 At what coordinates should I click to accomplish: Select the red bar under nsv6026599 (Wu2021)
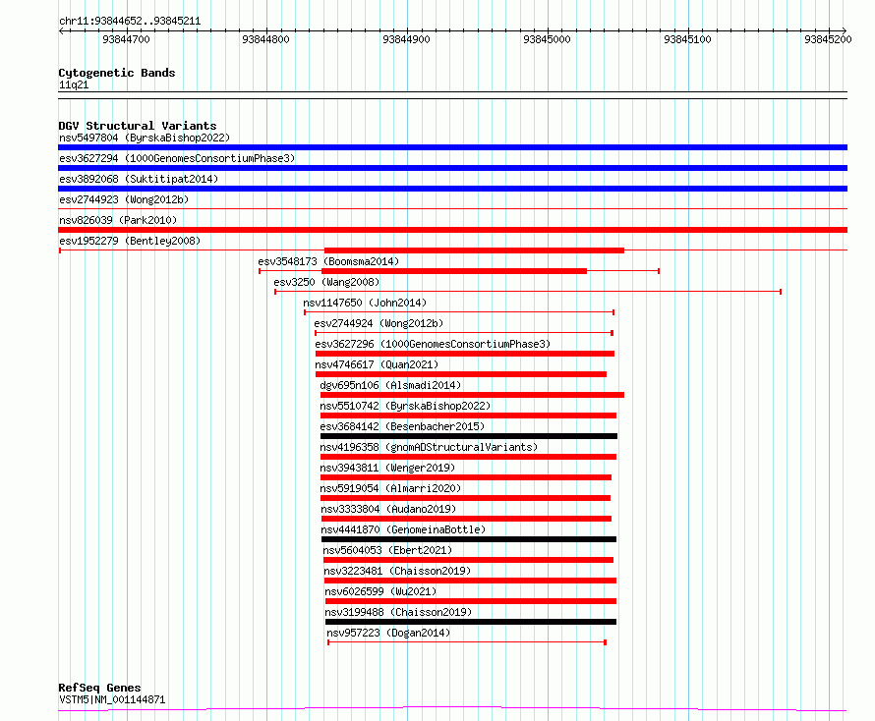click(x=471, y=601)
